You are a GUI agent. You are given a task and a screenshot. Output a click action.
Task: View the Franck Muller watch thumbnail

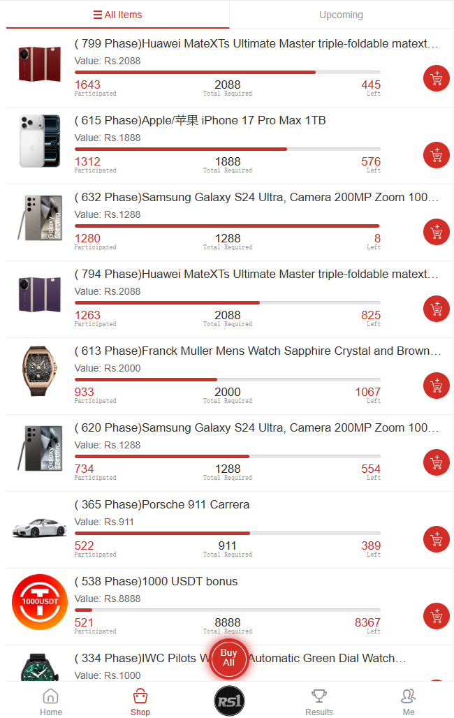tap(40, 372)
